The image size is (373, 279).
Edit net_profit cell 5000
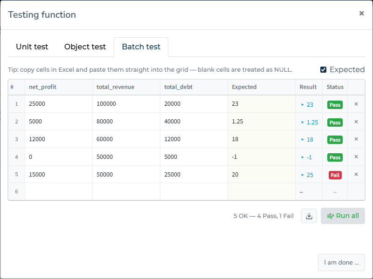59,122
